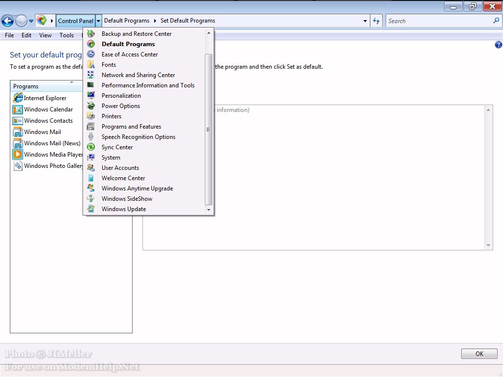Click the Fonts folder icon
This screenshot has width=503, height=377.
point(91,64)
